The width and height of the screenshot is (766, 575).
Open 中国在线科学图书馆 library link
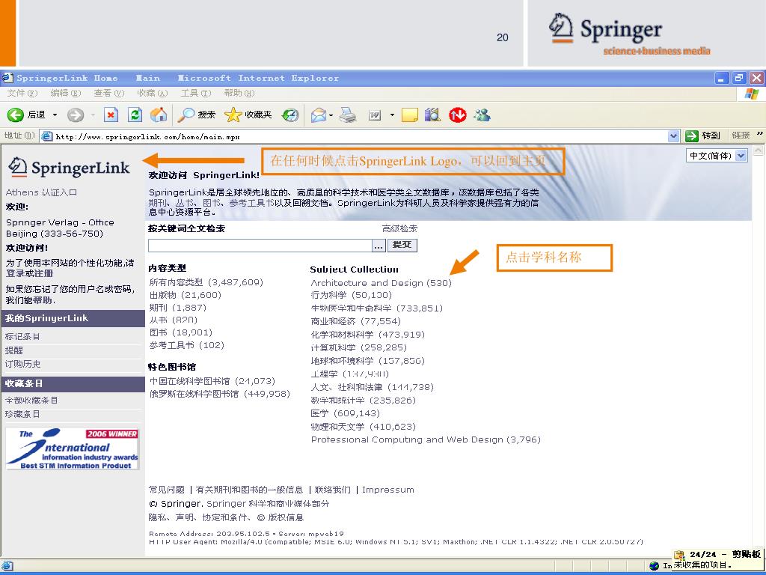pos(212,381)
